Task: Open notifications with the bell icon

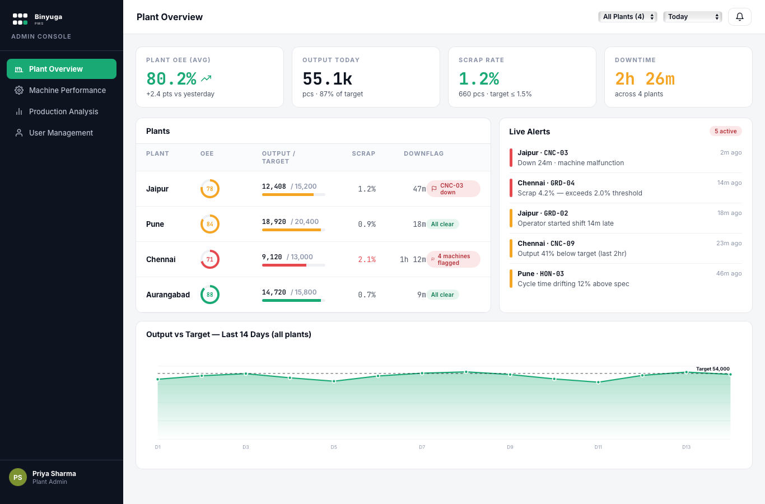Action: coord(740,17)
